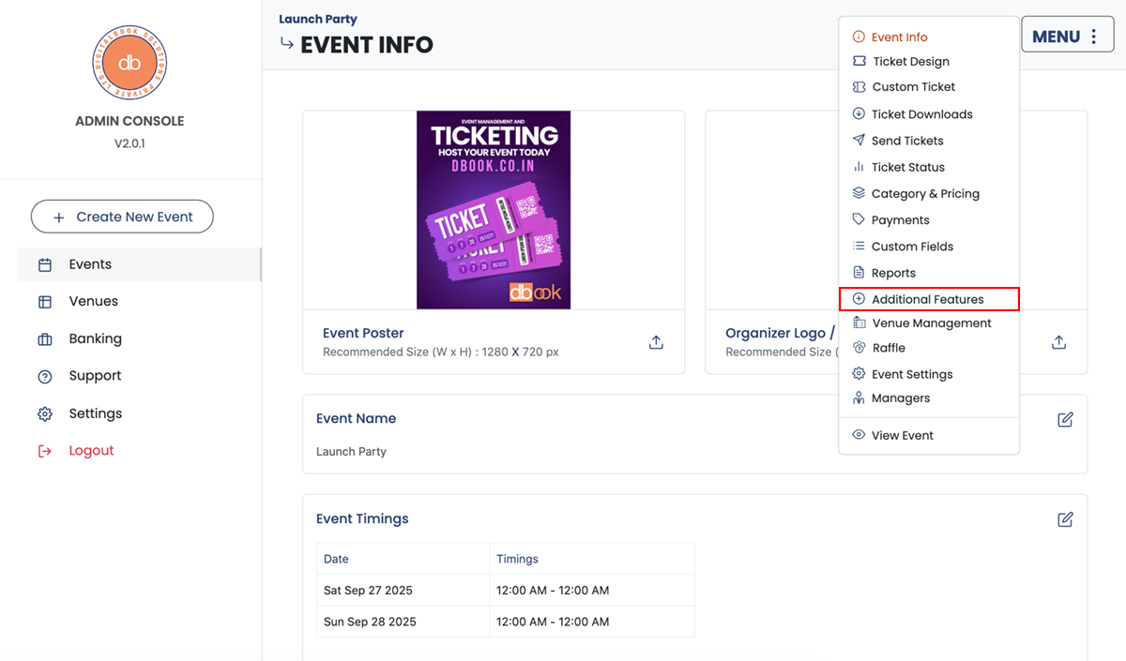Open the MENU dropdown button

pos(1067,37)
